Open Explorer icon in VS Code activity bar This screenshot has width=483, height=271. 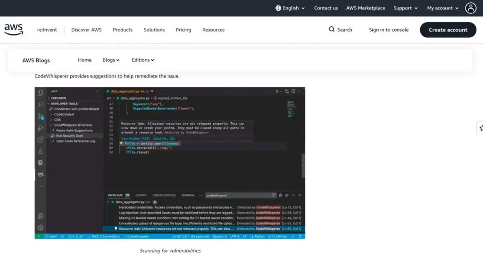coord(41,93)
